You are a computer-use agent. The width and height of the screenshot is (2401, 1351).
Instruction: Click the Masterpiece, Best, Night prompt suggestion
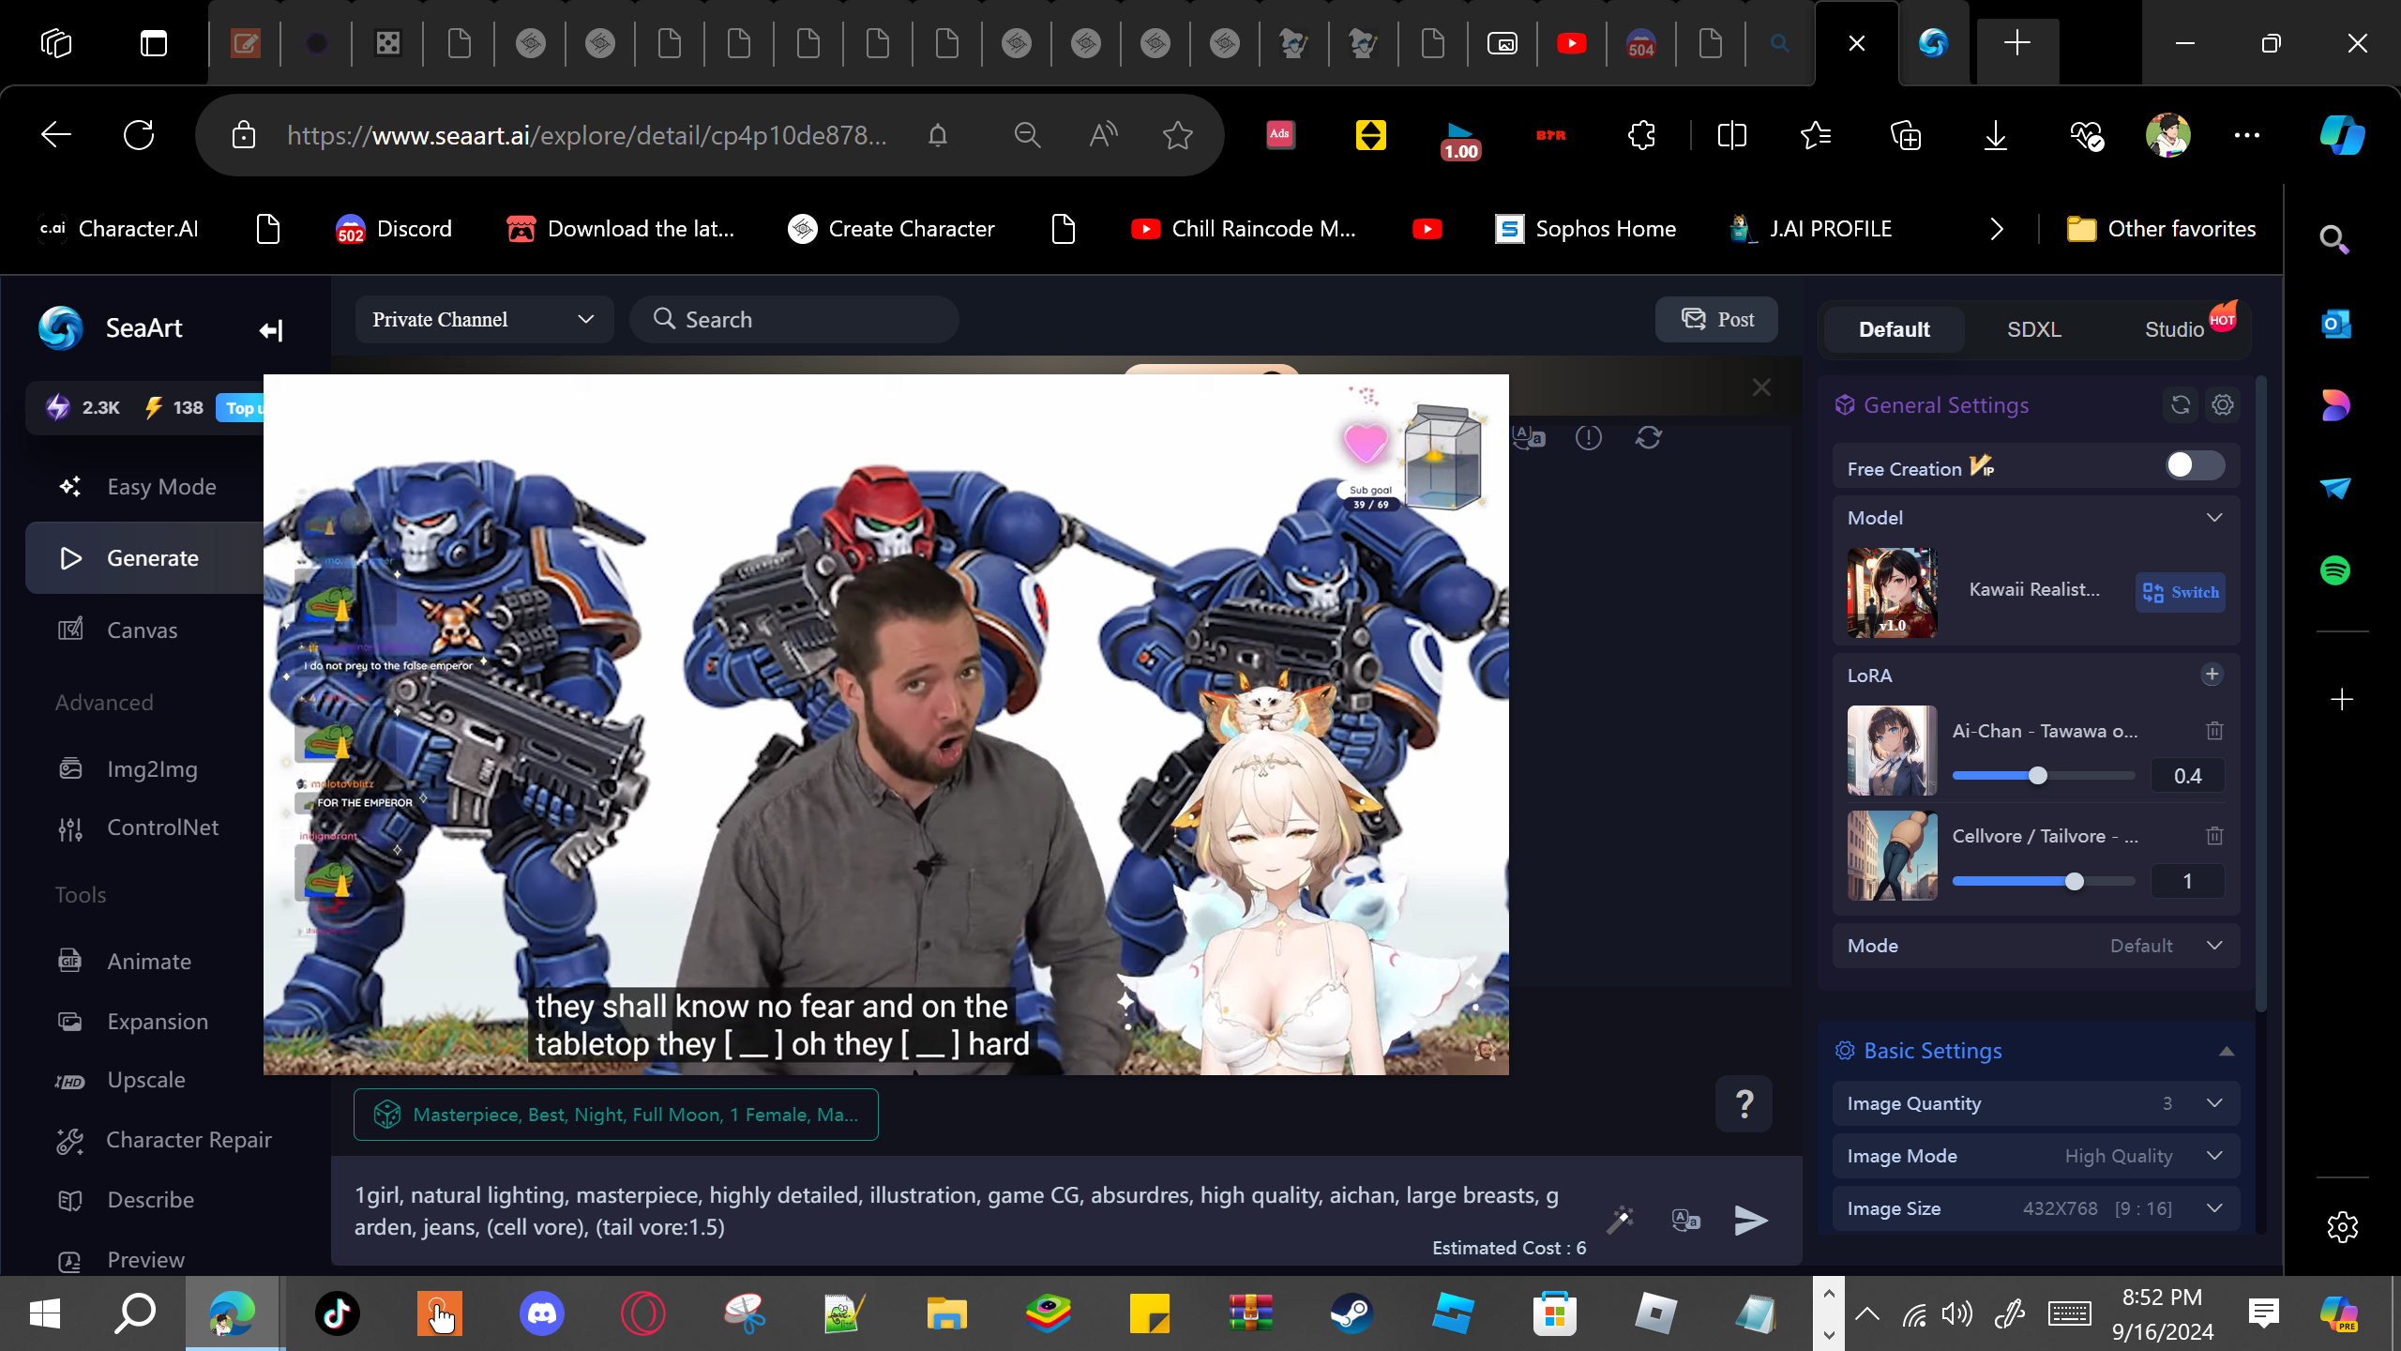tap(616, 1115)
